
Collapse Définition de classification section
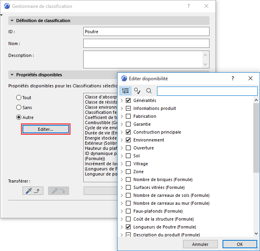12,21
